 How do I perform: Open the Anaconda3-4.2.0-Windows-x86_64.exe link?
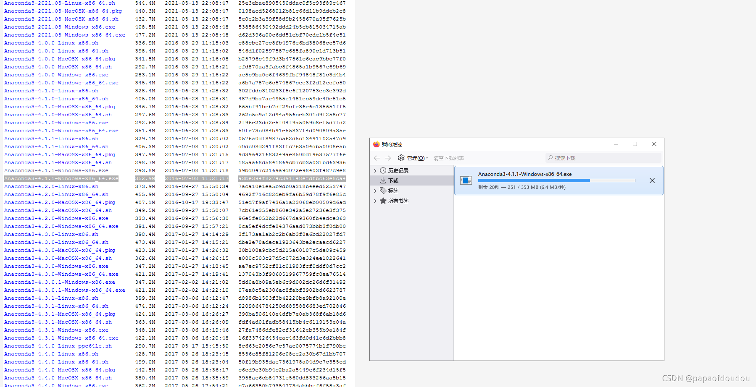61,226
